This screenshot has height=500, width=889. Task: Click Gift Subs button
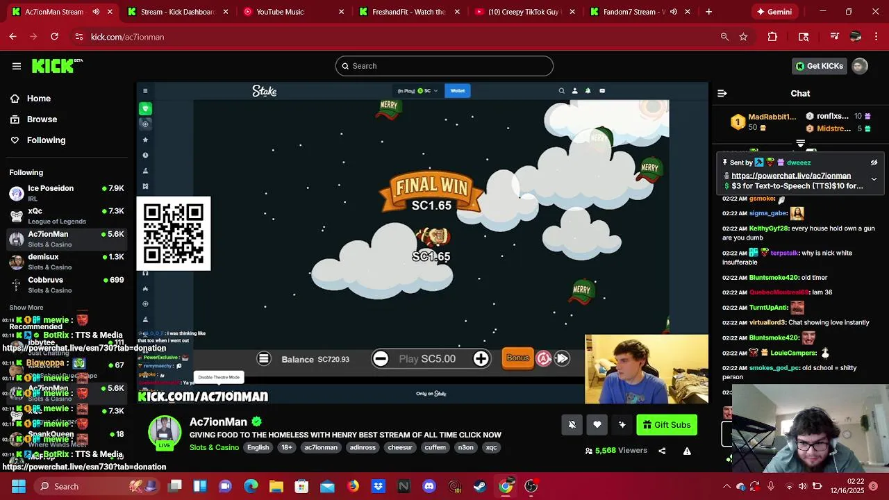pos(667,425)
